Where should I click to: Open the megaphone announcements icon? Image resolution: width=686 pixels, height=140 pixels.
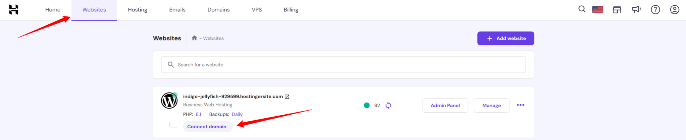(636, 10)
